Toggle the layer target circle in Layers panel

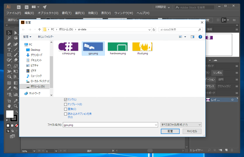tap(232, 100)
